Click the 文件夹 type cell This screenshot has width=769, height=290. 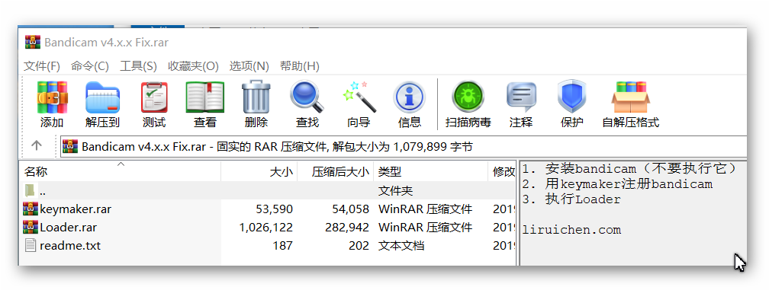click(x=395, y=191)
